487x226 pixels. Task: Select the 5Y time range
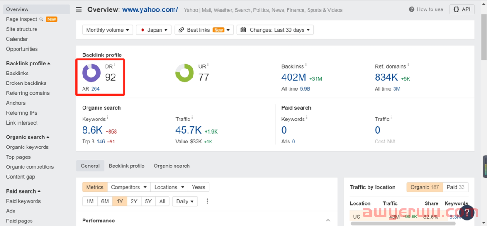pos(148,202)
